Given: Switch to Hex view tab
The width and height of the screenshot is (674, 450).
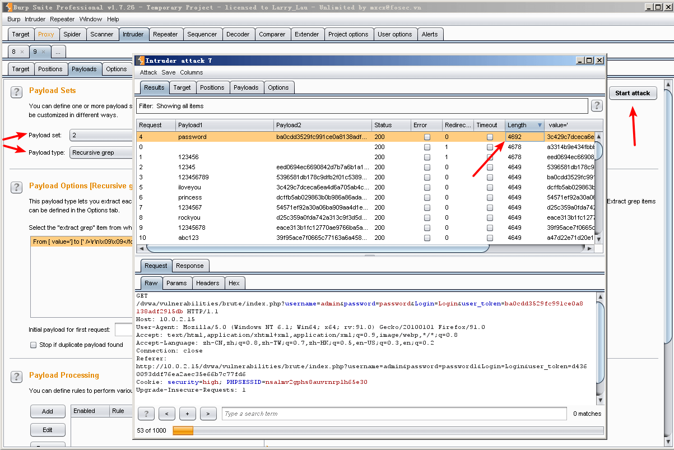Looking at the screenshot, I should coord(234,283).
